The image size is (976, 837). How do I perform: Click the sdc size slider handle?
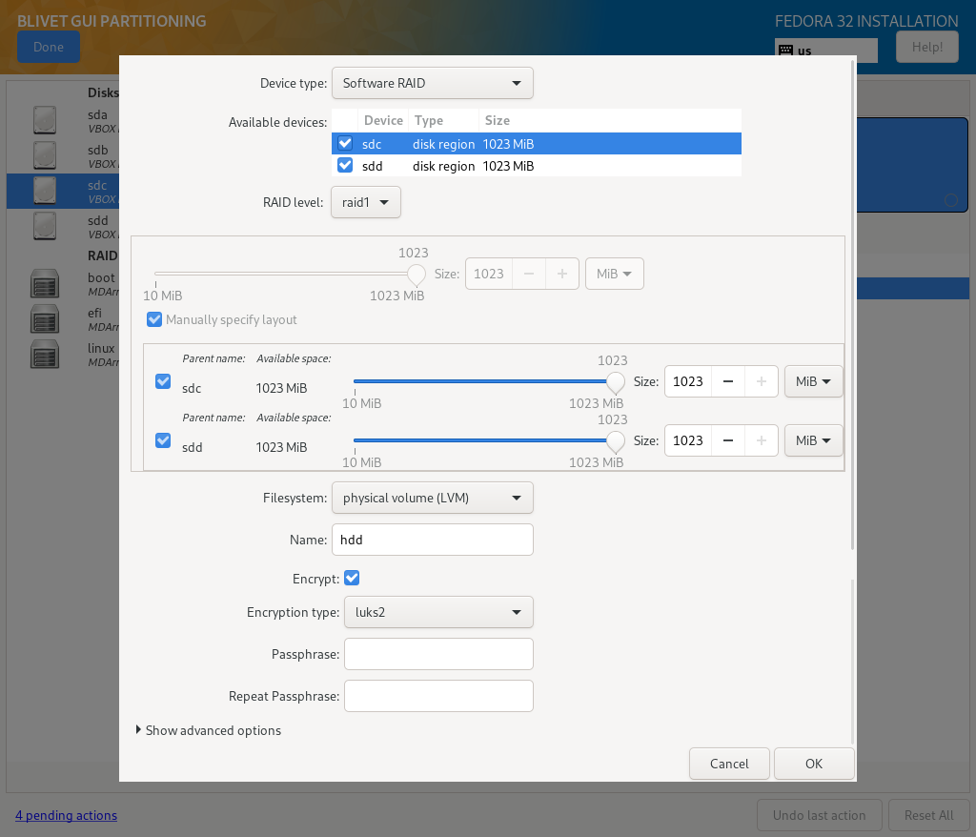tap(616, 382)
